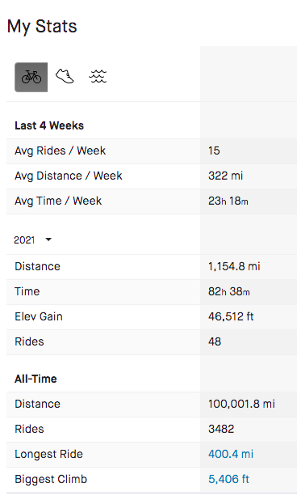The image size is (301, 496).
Task: Click the 100,001.8 mi all-time distance
Action: (x=241, y=404)
